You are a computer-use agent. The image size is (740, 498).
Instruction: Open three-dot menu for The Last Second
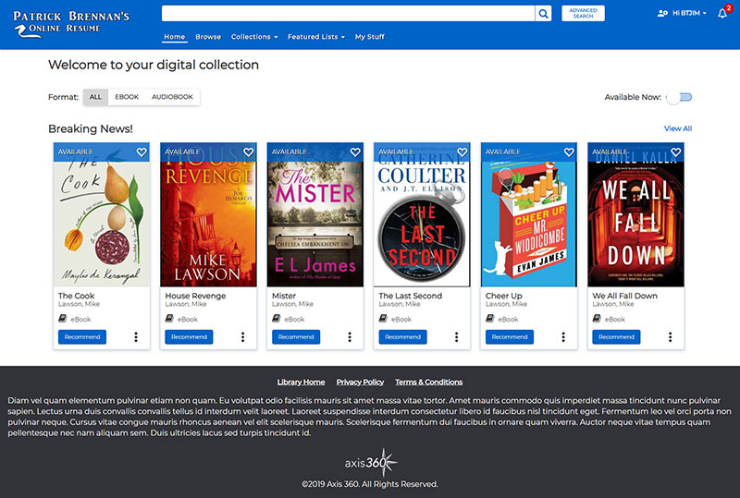click(x=456, y=337)
